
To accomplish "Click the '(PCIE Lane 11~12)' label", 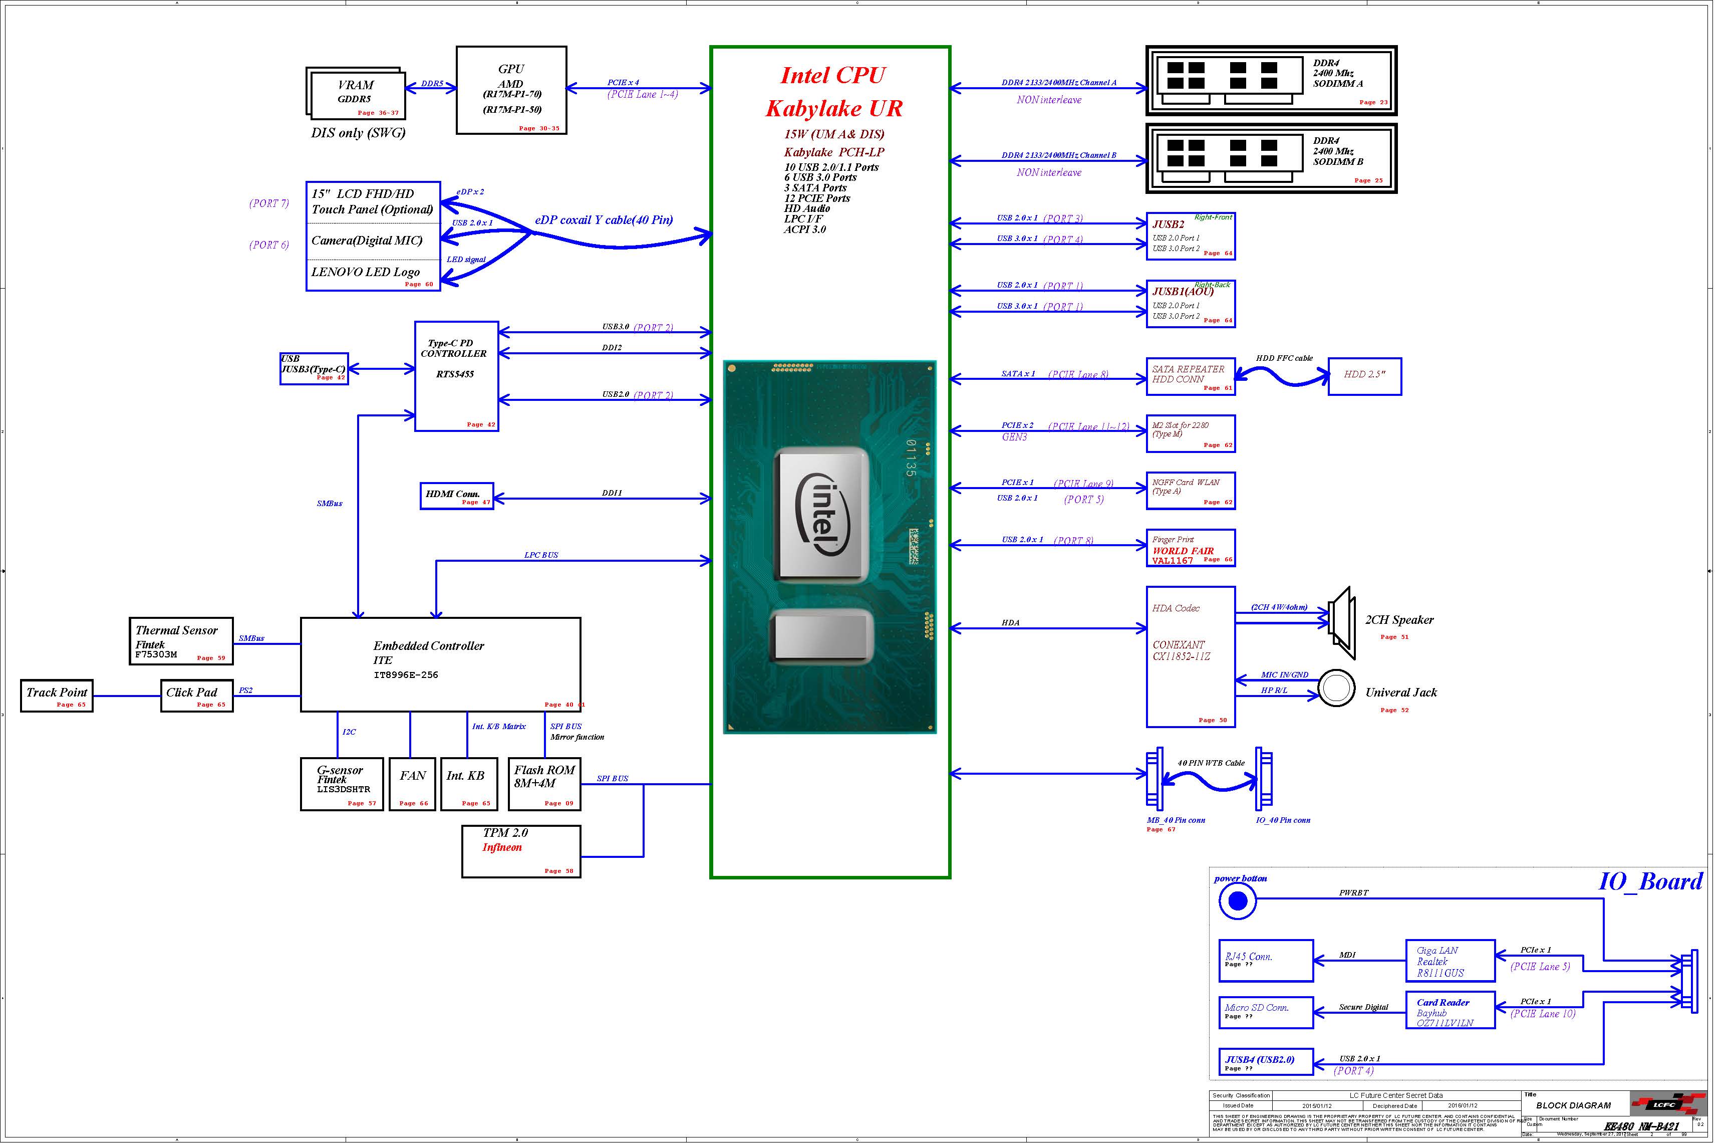I will pos(1100,431).
